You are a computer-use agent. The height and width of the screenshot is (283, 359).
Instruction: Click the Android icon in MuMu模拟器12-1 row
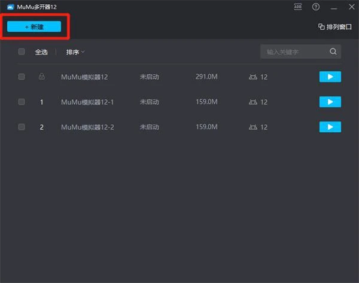pyautogui.click(x=253, y=102)
